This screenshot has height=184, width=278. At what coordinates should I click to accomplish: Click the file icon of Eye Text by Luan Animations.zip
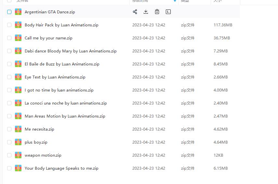coord(18,77)
